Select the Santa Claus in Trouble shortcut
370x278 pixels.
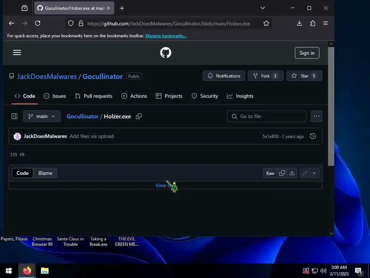click(x=70, y=241)
